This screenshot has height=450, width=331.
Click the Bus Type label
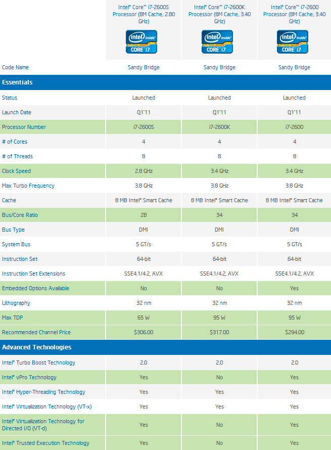tap(13, 230)
